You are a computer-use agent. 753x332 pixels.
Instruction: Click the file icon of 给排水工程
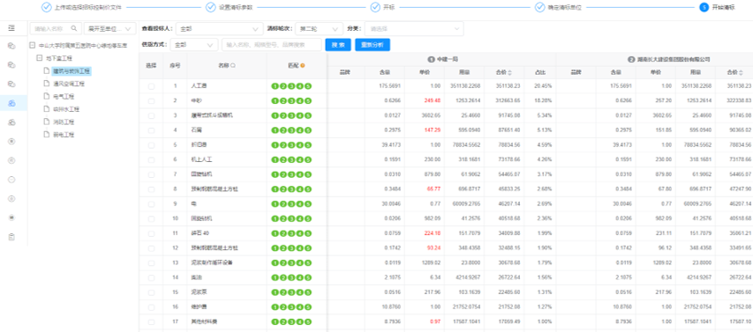point(47,109)
